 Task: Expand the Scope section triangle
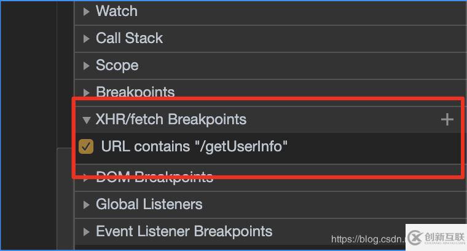pos(86,65)
